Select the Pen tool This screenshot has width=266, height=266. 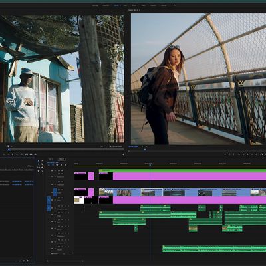pos(42,168)
